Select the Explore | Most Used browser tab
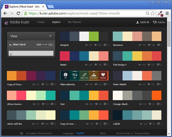Image resolution: width=172 pixels, height=137 pixels. [x=24, y=7]
